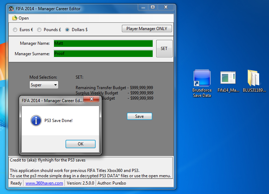Click the 'Version: 2.5.0.0' status entry
Image resolution: width=269 pixels, height=194 pixels.
coord(81,183)
